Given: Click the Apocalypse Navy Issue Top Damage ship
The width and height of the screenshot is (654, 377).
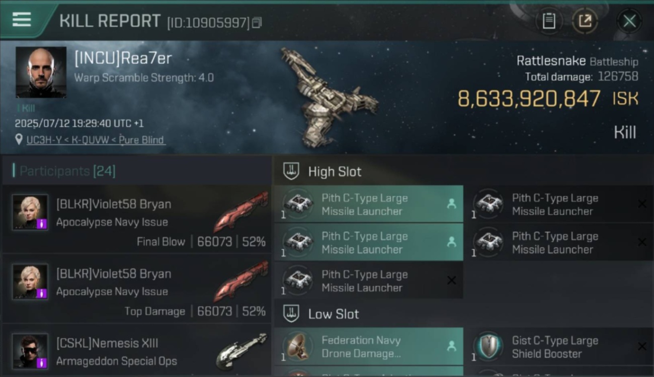Looking at the screenshot, I should tap(240, 281).
